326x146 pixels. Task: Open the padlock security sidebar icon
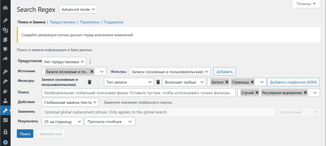point(5,131)
